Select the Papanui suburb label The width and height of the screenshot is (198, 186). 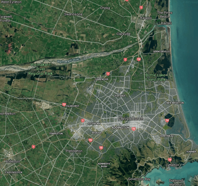point(120,96)
